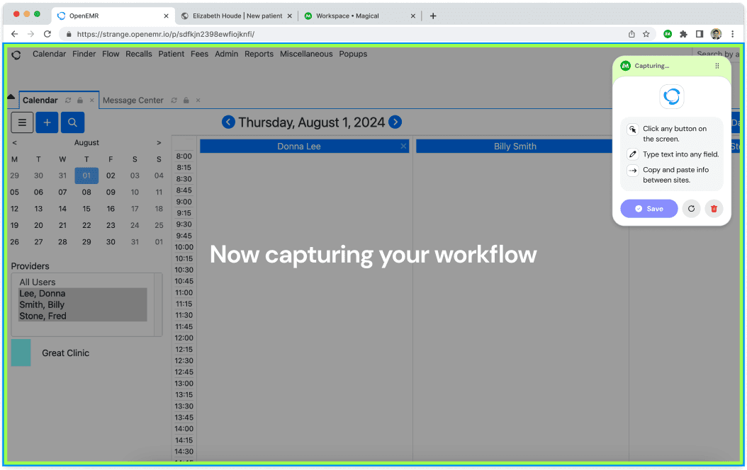747x470 pixels.
Task: Click the 12:00 time slot label
Action: click(184, 338)
